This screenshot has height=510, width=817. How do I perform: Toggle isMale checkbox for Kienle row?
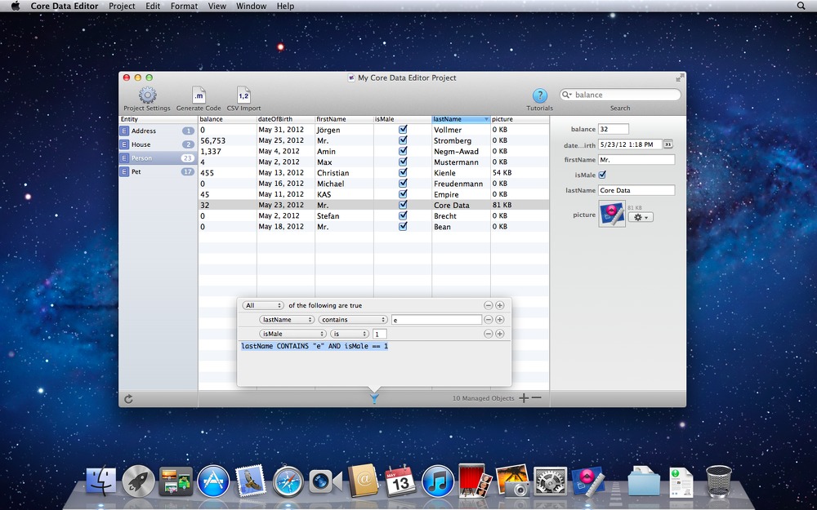pos(403,173)
